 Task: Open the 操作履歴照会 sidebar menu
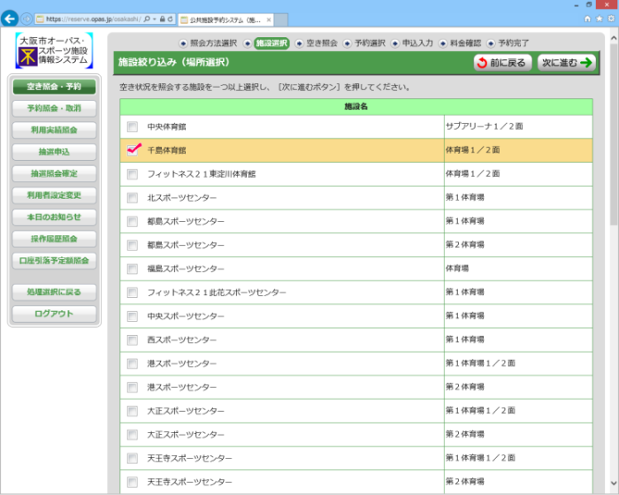coord(54,239)
